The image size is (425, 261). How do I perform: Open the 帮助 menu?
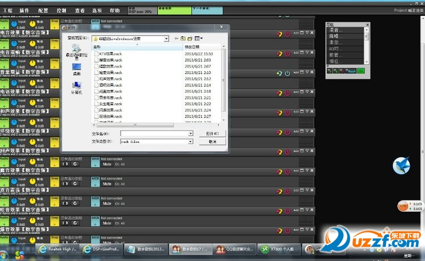[114, 11]
